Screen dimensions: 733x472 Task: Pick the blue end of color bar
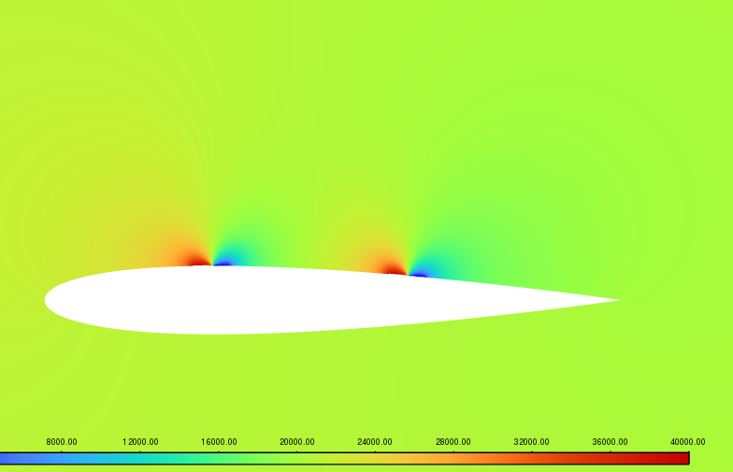9,458
